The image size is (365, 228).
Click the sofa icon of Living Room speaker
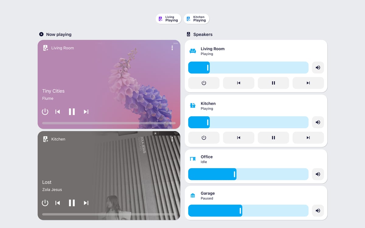pyautogui.click(x=193, y=51)
